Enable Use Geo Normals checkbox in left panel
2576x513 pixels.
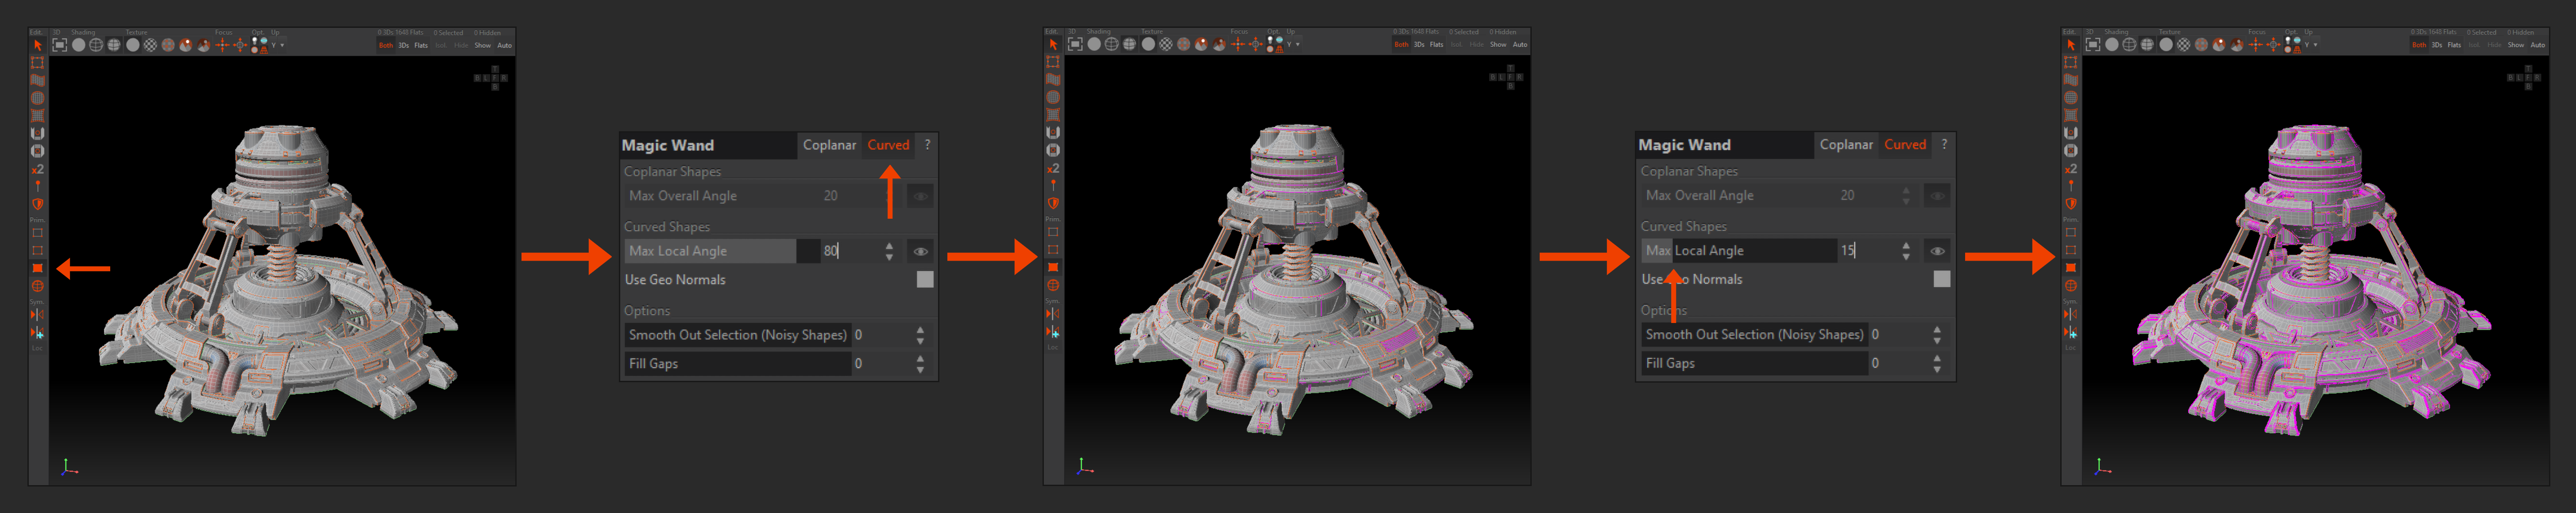pos(925,279)
